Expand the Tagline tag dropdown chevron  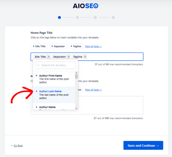pos(85,57)
